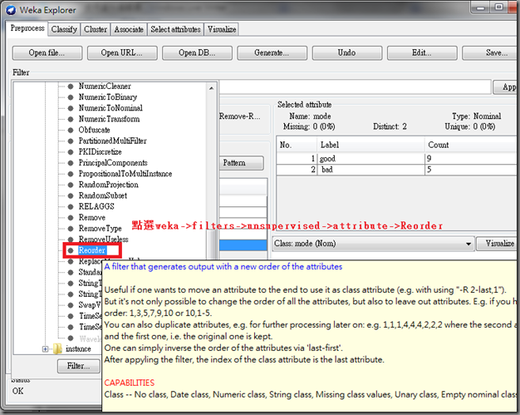520x415 pixels.
Task: Select the NumericCleaner filter
Action: point(105,86)
